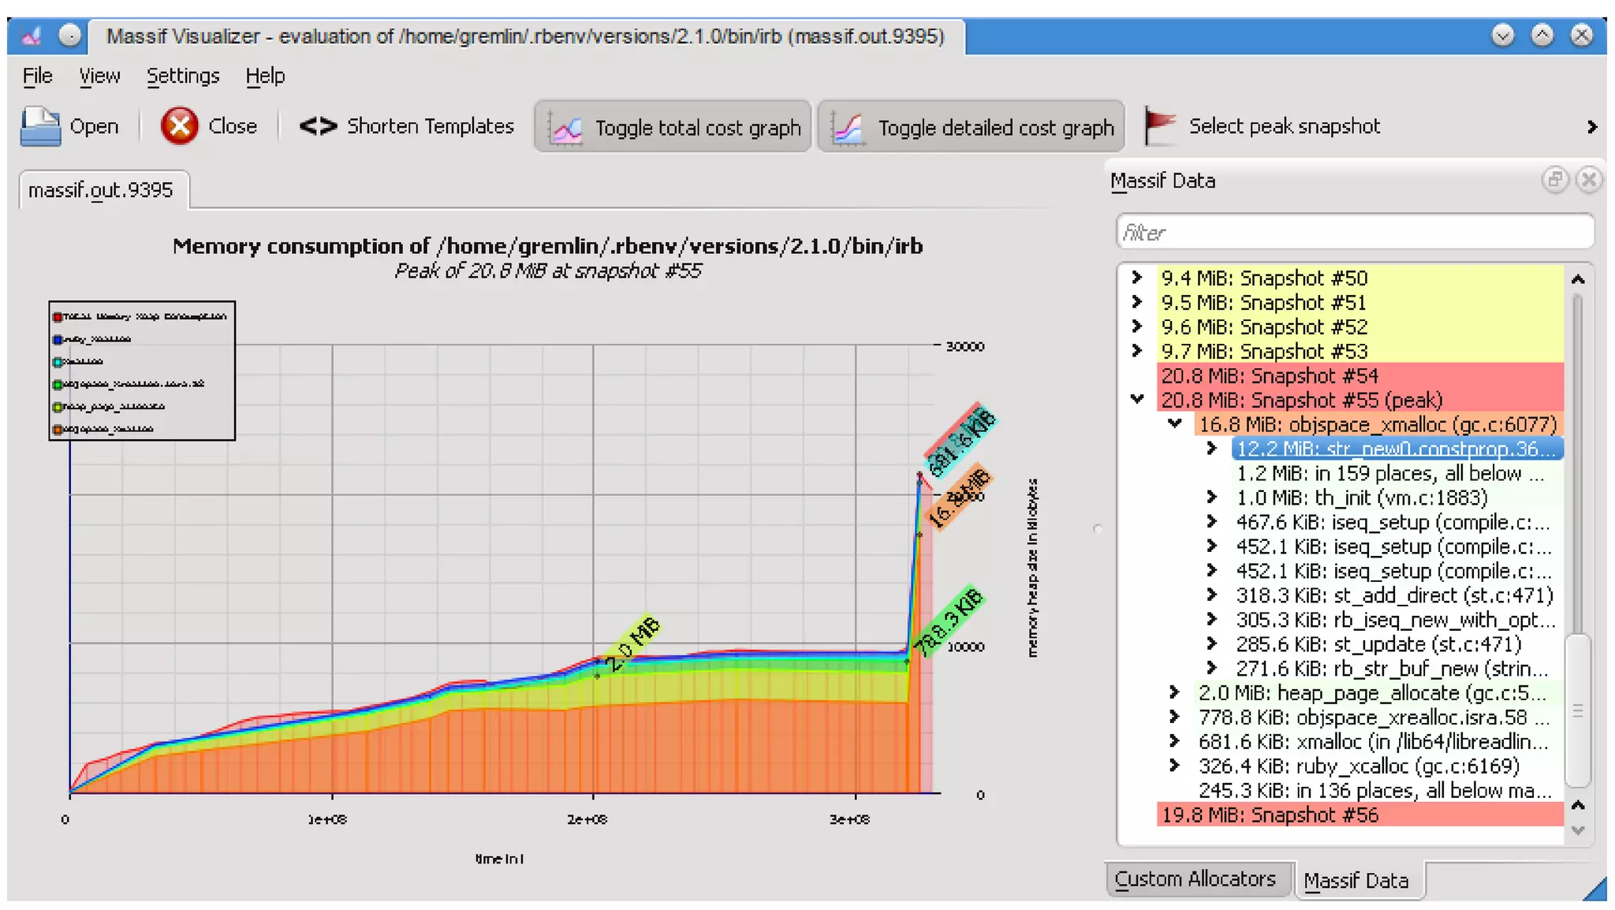Collapse Snapshot #55 (peak) tree node

pos(1137,399)
